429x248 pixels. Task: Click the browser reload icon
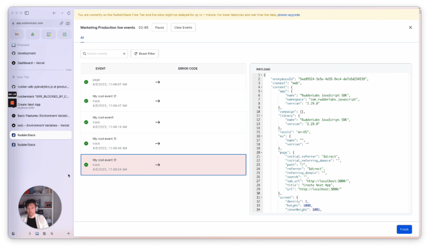pyautogui.click(x=69, y=12)
